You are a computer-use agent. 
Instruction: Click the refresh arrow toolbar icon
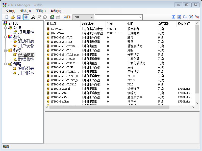click(x=45, y=17)
